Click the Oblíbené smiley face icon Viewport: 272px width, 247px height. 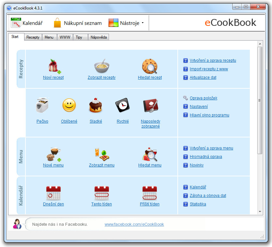point(69,105)
